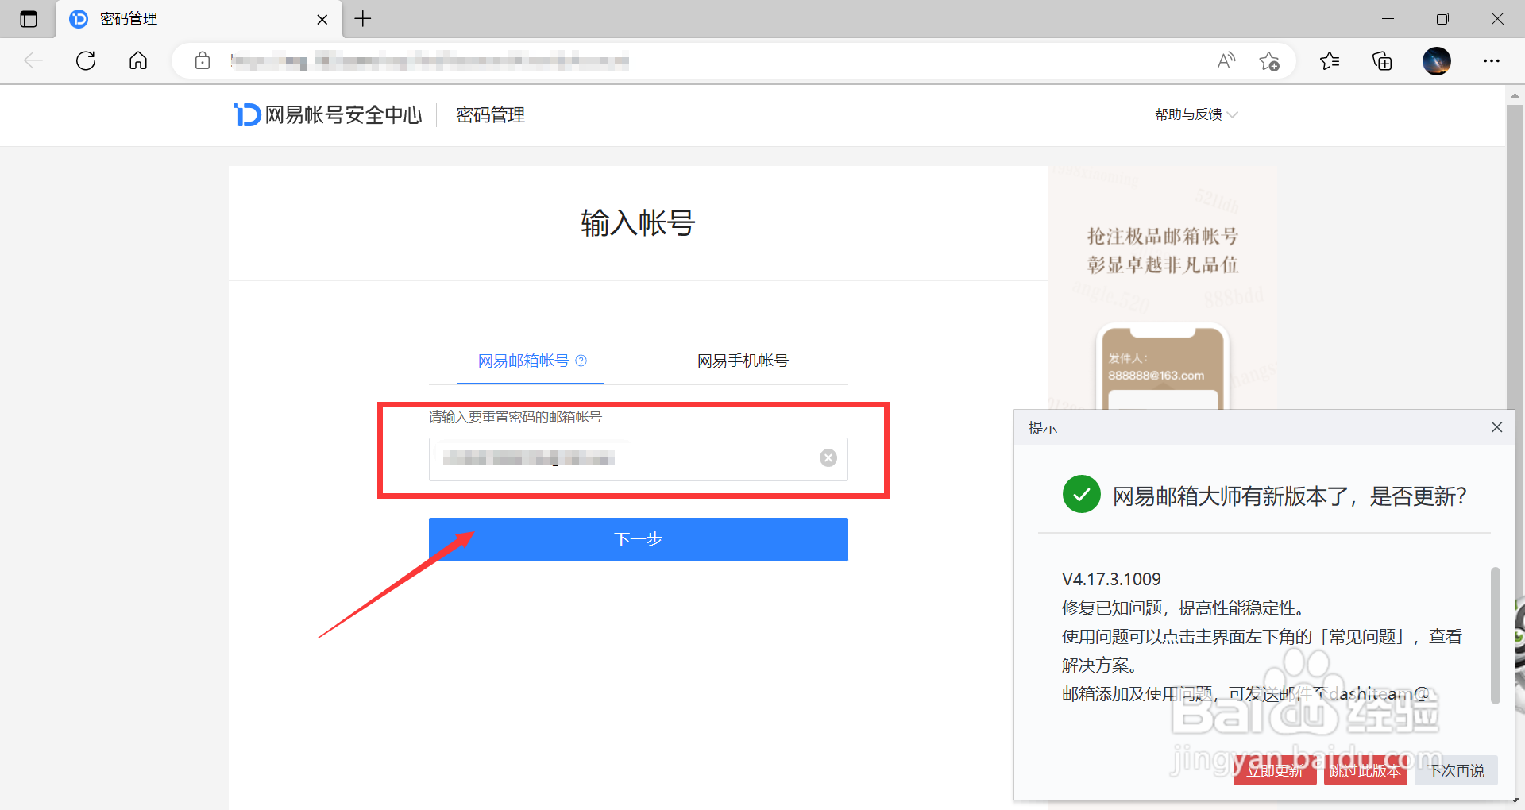This screenshot has height=810, width=1525.
Task: View site security lock information
Action: click(203, 60)
